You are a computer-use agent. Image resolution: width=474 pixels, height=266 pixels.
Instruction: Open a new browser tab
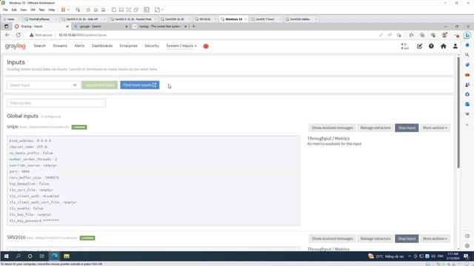194,27
